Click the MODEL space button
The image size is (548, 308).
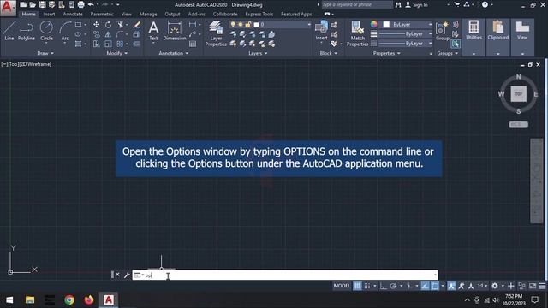342,286
